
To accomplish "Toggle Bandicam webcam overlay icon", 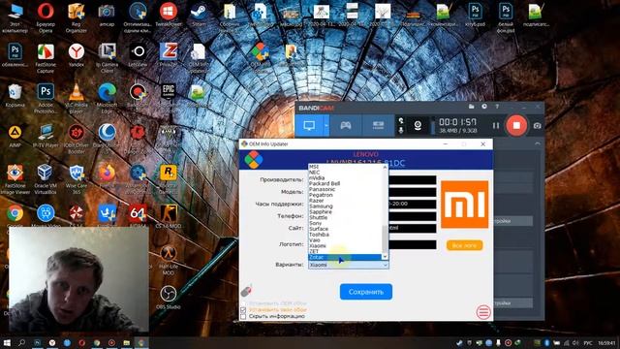I will (x=418, y=126).
